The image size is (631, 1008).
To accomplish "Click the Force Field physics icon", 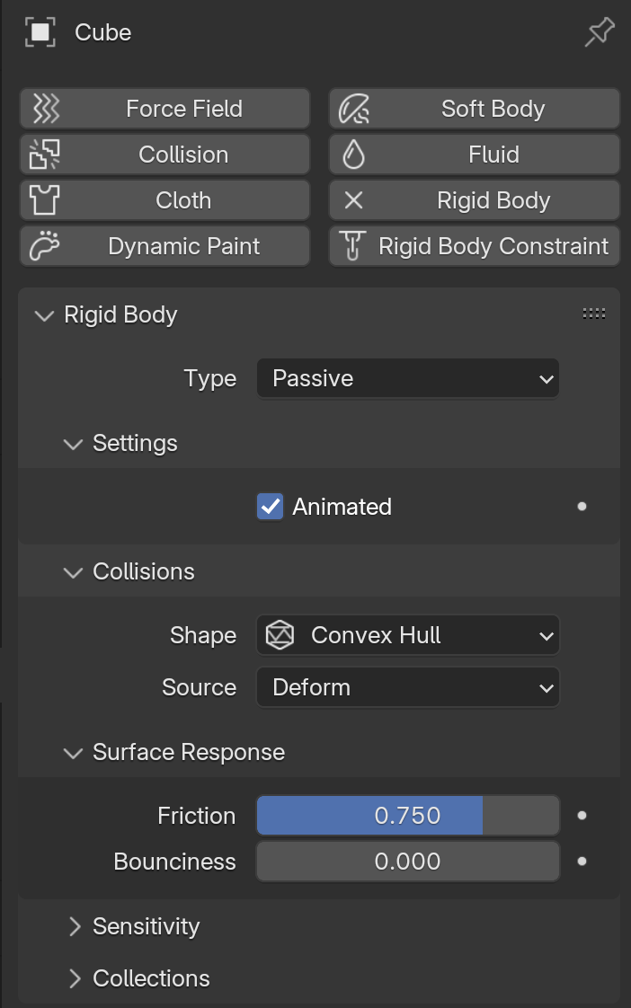I will 45,109.
